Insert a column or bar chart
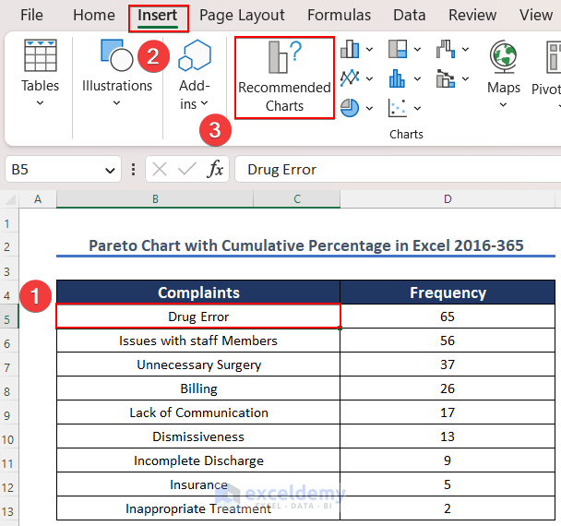This screenshot has width=561, height=526. 351,49
